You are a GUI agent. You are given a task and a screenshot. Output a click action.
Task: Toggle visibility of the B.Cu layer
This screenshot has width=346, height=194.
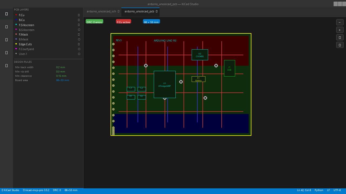[x=79, y=20]
